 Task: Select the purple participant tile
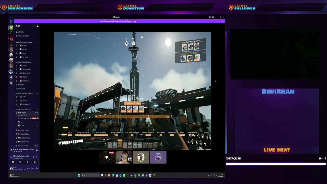point(158,157)
